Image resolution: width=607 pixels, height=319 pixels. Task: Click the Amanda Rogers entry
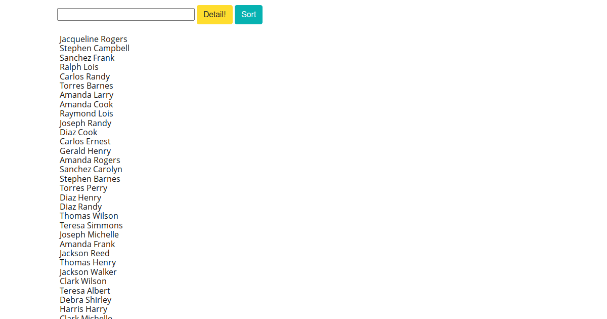(90, 161)
